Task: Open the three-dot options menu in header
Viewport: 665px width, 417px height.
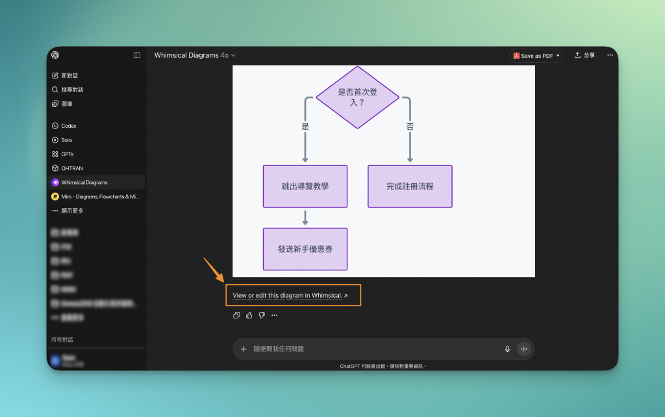Action: tap(610, 55)
